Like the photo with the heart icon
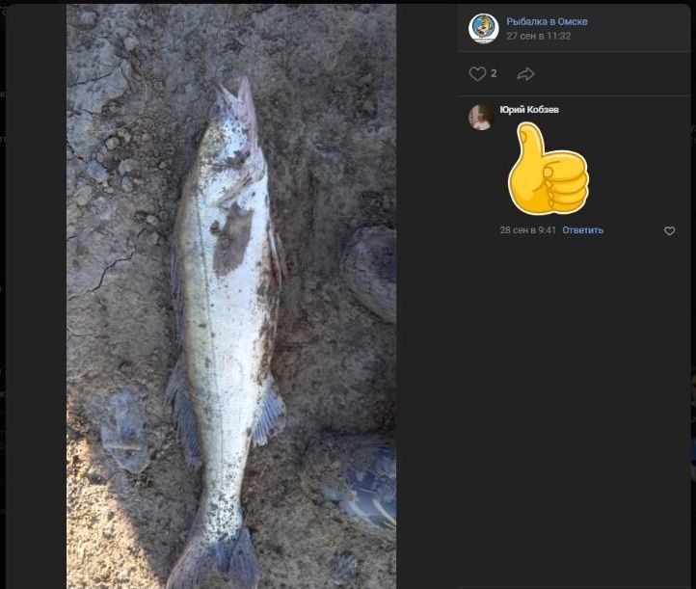Image resolution: width=696 pixels, height=589 pixels. pyautogui.click(x=477, y=74)
